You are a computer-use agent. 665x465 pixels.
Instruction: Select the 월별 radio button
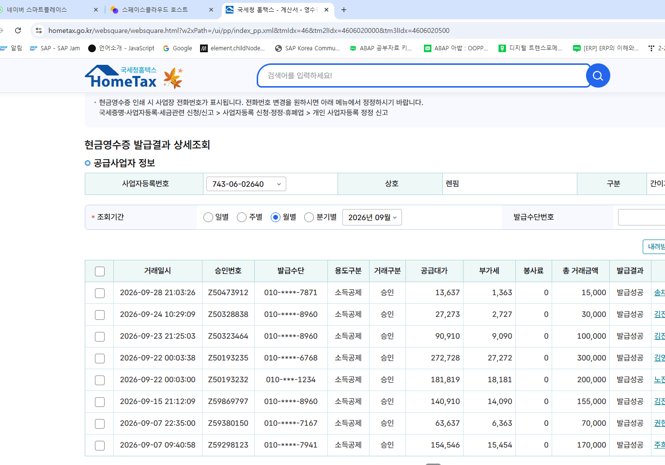[x=276, y=217]
